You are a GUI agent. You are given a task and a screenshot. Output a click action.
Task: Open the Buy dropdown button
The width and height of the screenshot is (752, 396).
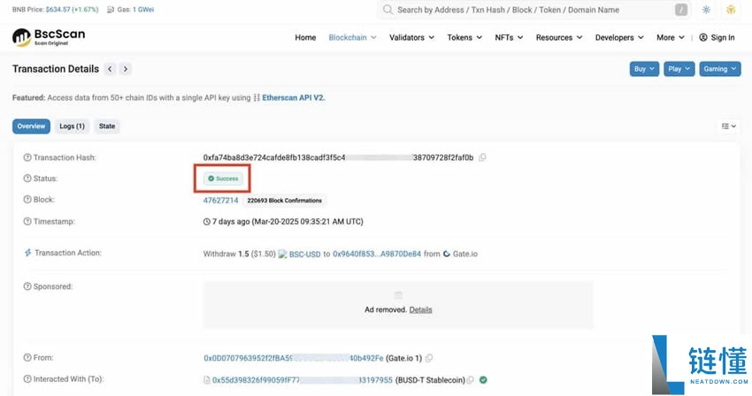(x=644, y=69)
